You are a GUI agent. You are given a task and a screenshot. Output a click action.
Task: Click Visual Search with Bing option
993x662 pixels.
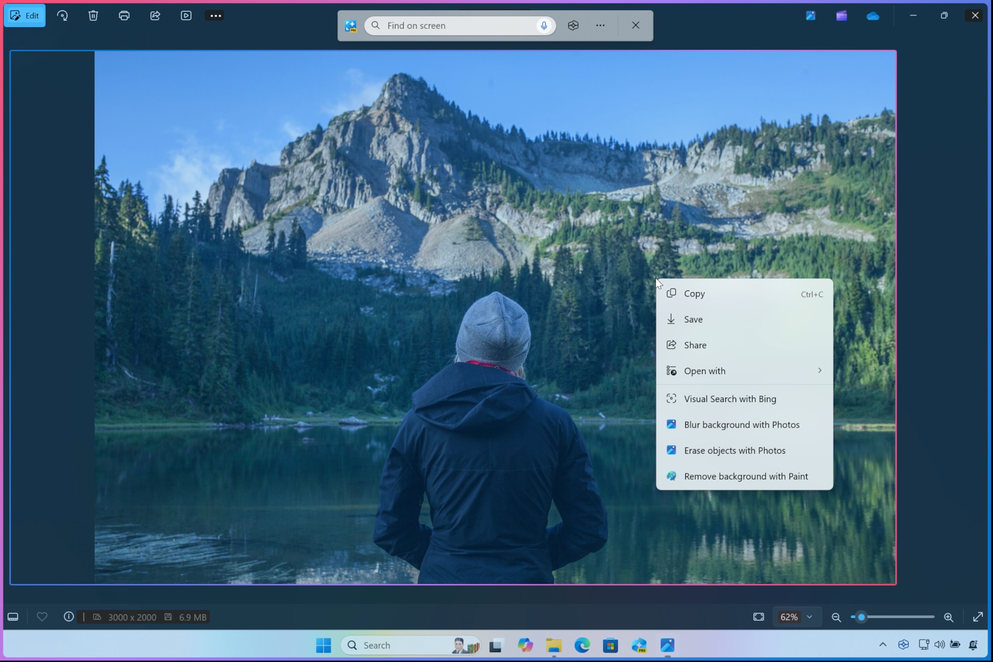(729, 398)
